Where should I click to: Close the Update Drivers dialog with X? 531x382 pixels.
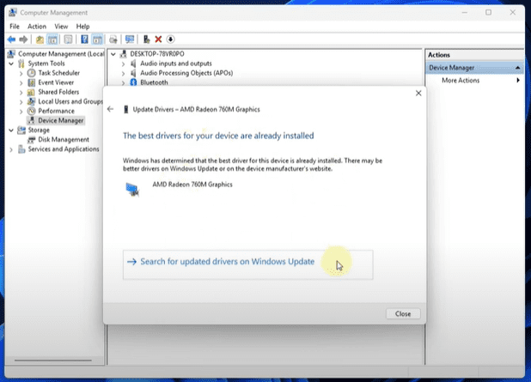[x=418, y=93]
